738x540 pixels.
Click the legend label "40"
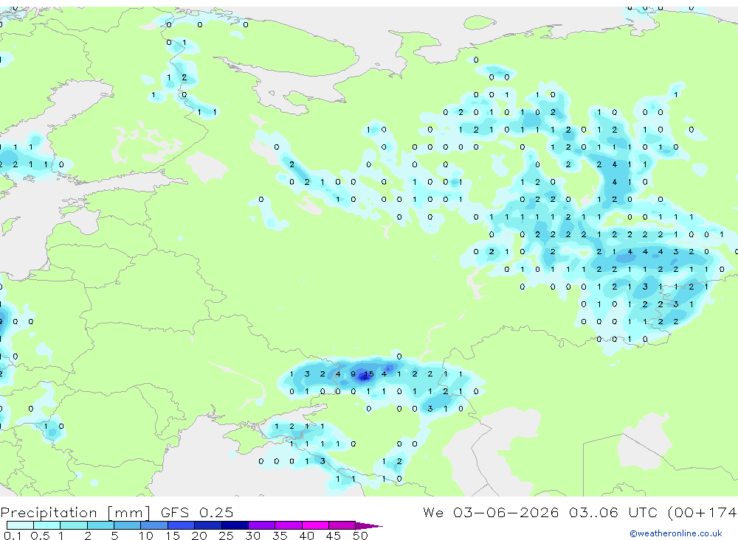click(306, 536)
